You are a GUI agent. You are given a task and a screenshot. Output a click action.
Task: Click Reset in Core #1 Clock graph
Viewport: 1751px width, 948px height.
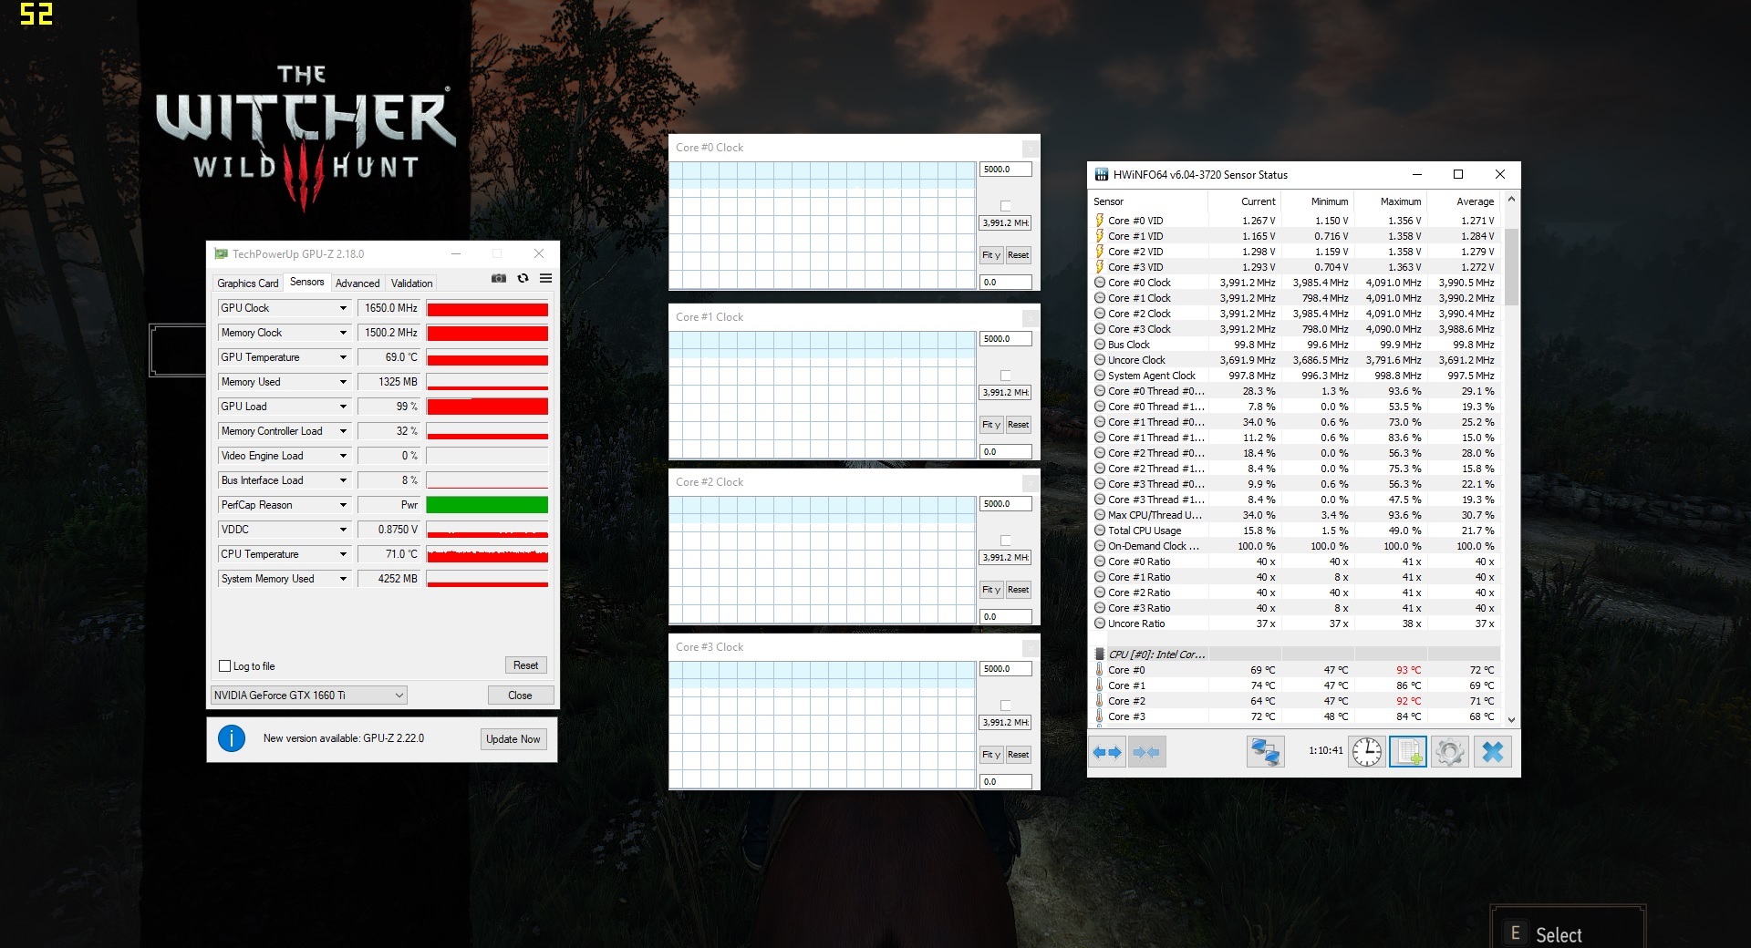point(1018,425)
